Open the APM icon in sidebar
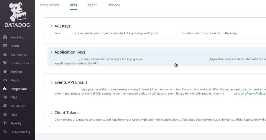 point(5,97)
